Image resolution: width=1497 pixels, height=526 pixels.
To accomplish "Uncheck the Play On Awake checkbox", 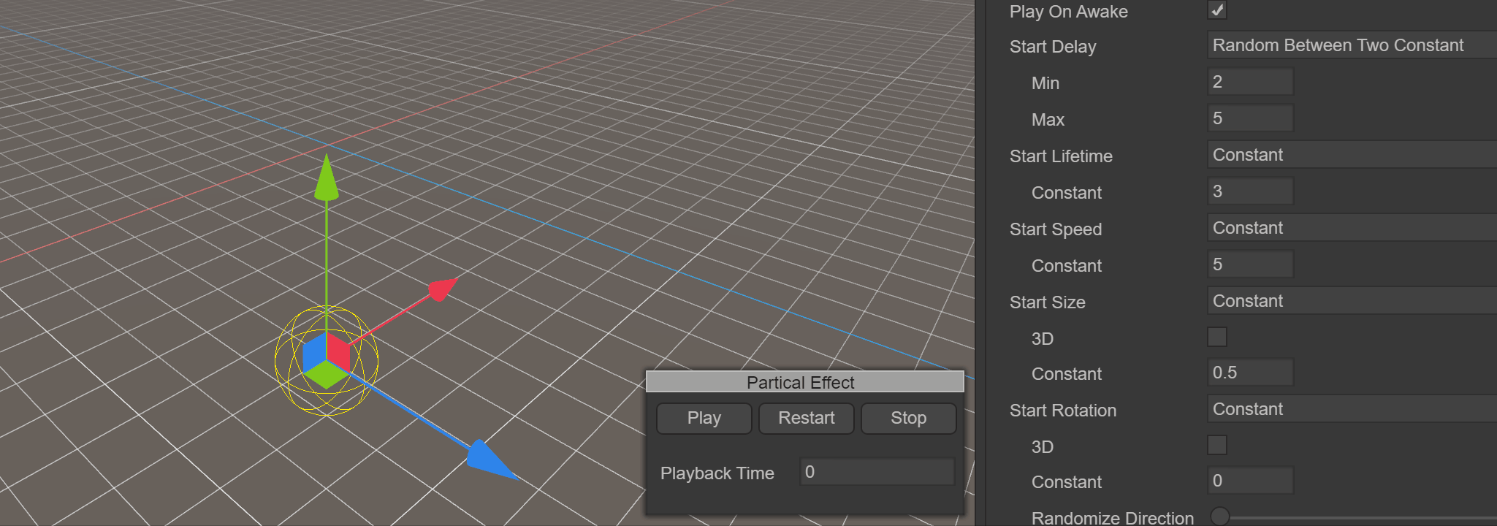I will [x=1216, y=10].
